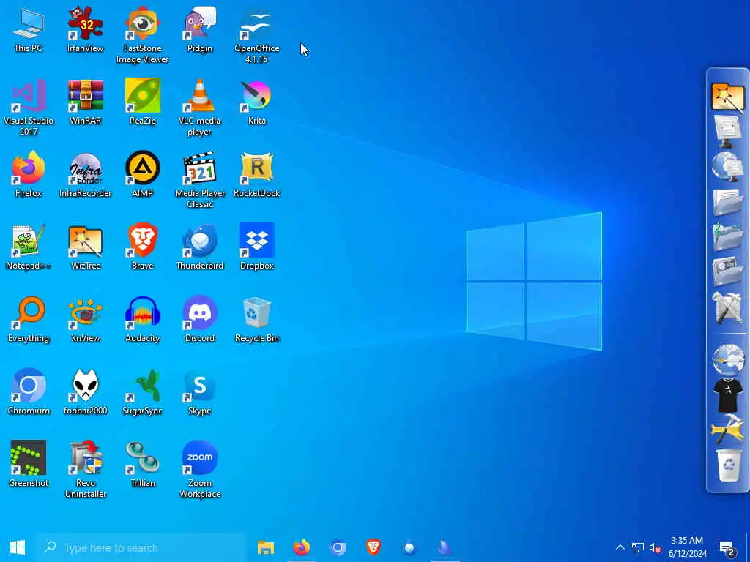Open the music folder in RocketDock
The width and height of the screenshot is (750, 562).
pos(727,237)
